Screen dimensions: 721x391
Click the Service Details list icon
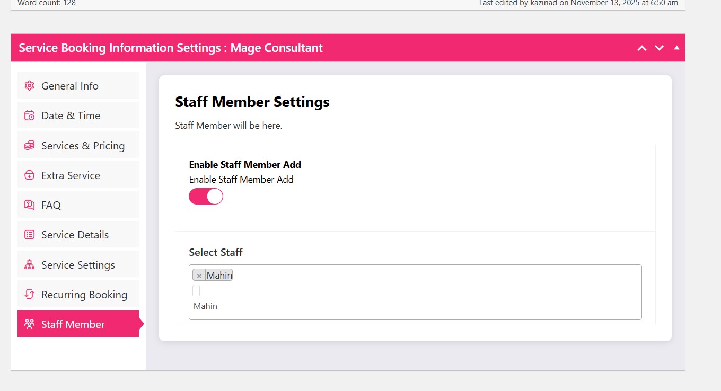point(30,235)
